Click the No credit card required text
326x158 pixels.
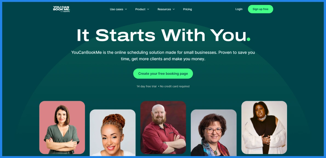175,86
